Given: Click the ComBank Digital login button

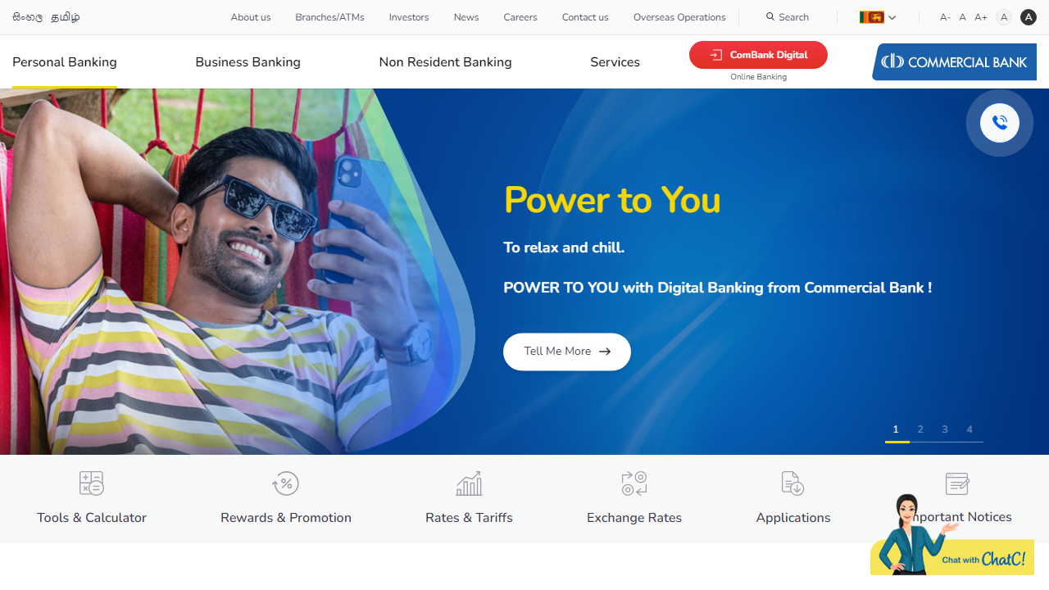Looking at the screenshot, I should coord(758,55).
